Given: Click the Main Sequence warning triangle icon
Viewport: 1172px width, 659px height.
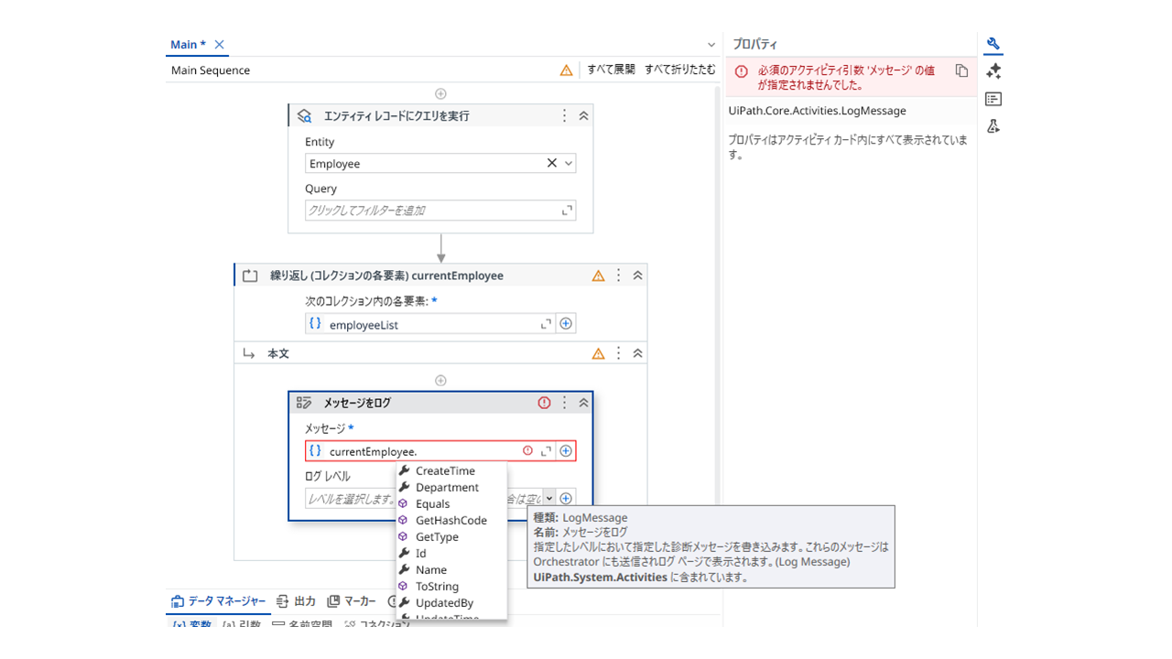Looking at the screenshot, I should (x=566, y=70).
